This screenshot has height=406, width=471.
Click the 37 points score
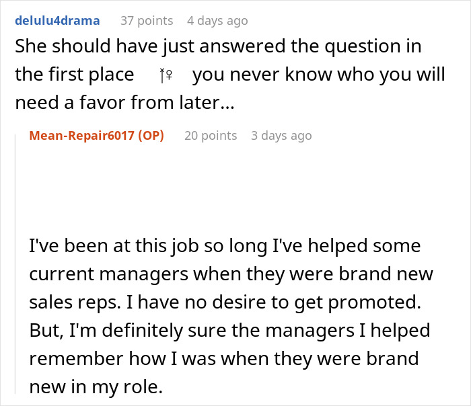[x=146, y=21]
